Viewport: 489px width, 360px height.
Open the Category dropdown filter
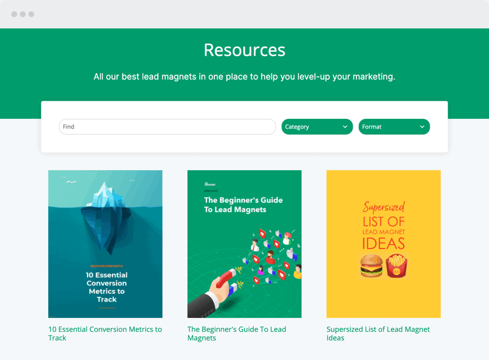tap(317, 127)
